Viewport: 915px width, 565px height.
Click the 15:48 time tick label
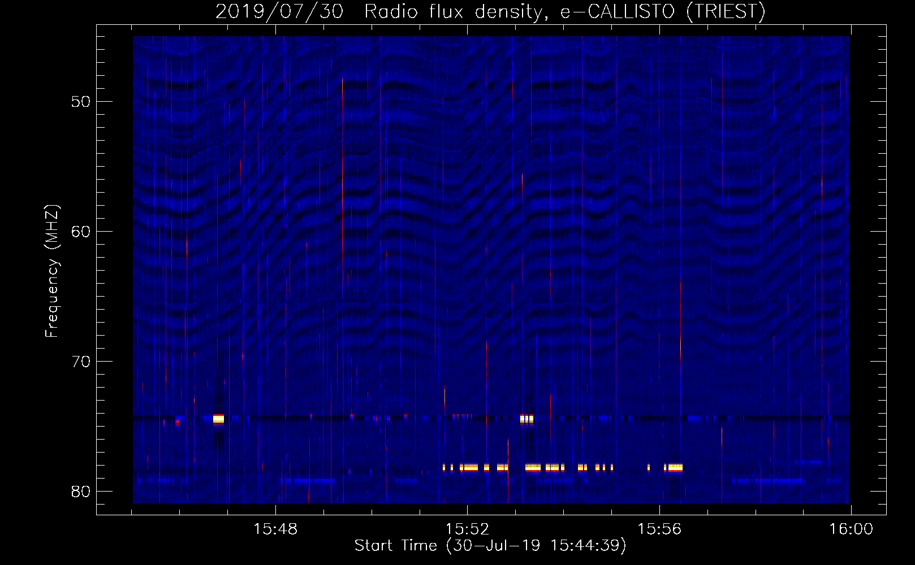[275, 529]
